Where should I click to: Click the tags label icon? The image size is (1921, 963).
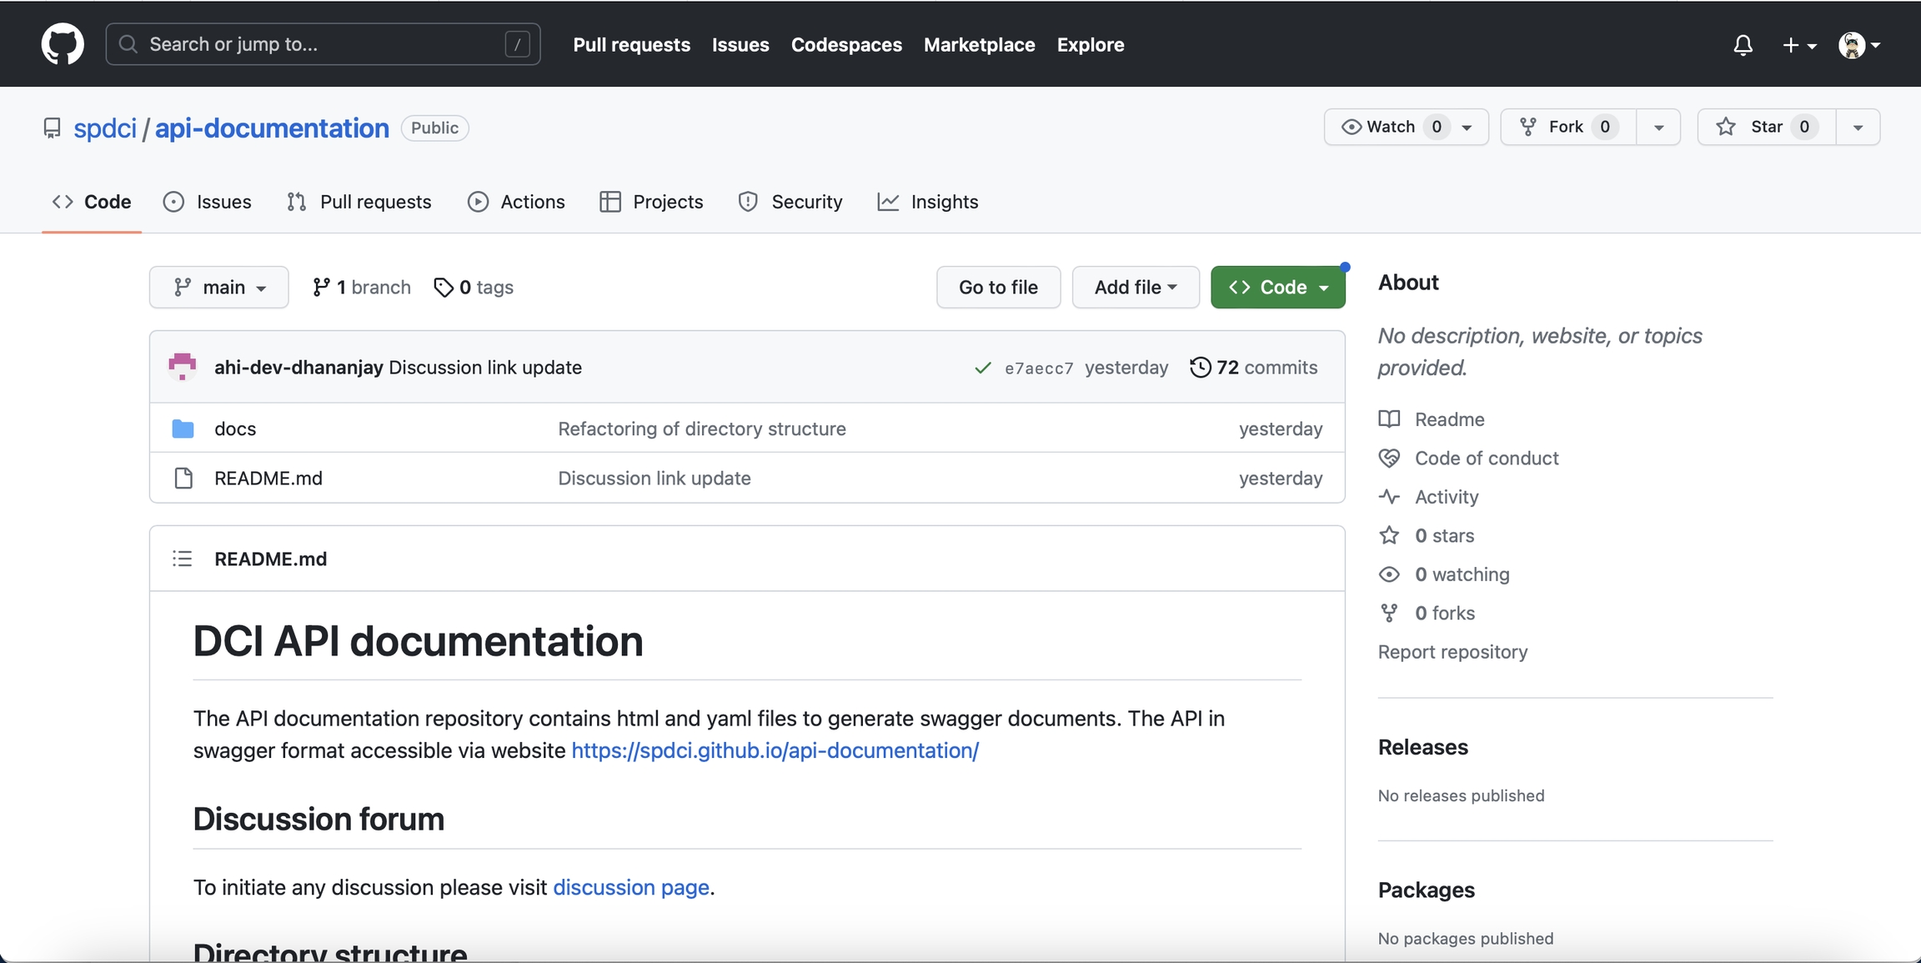444,288
